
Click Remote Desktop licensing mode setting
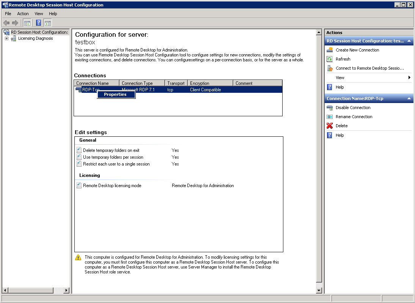tap(112, 186)
